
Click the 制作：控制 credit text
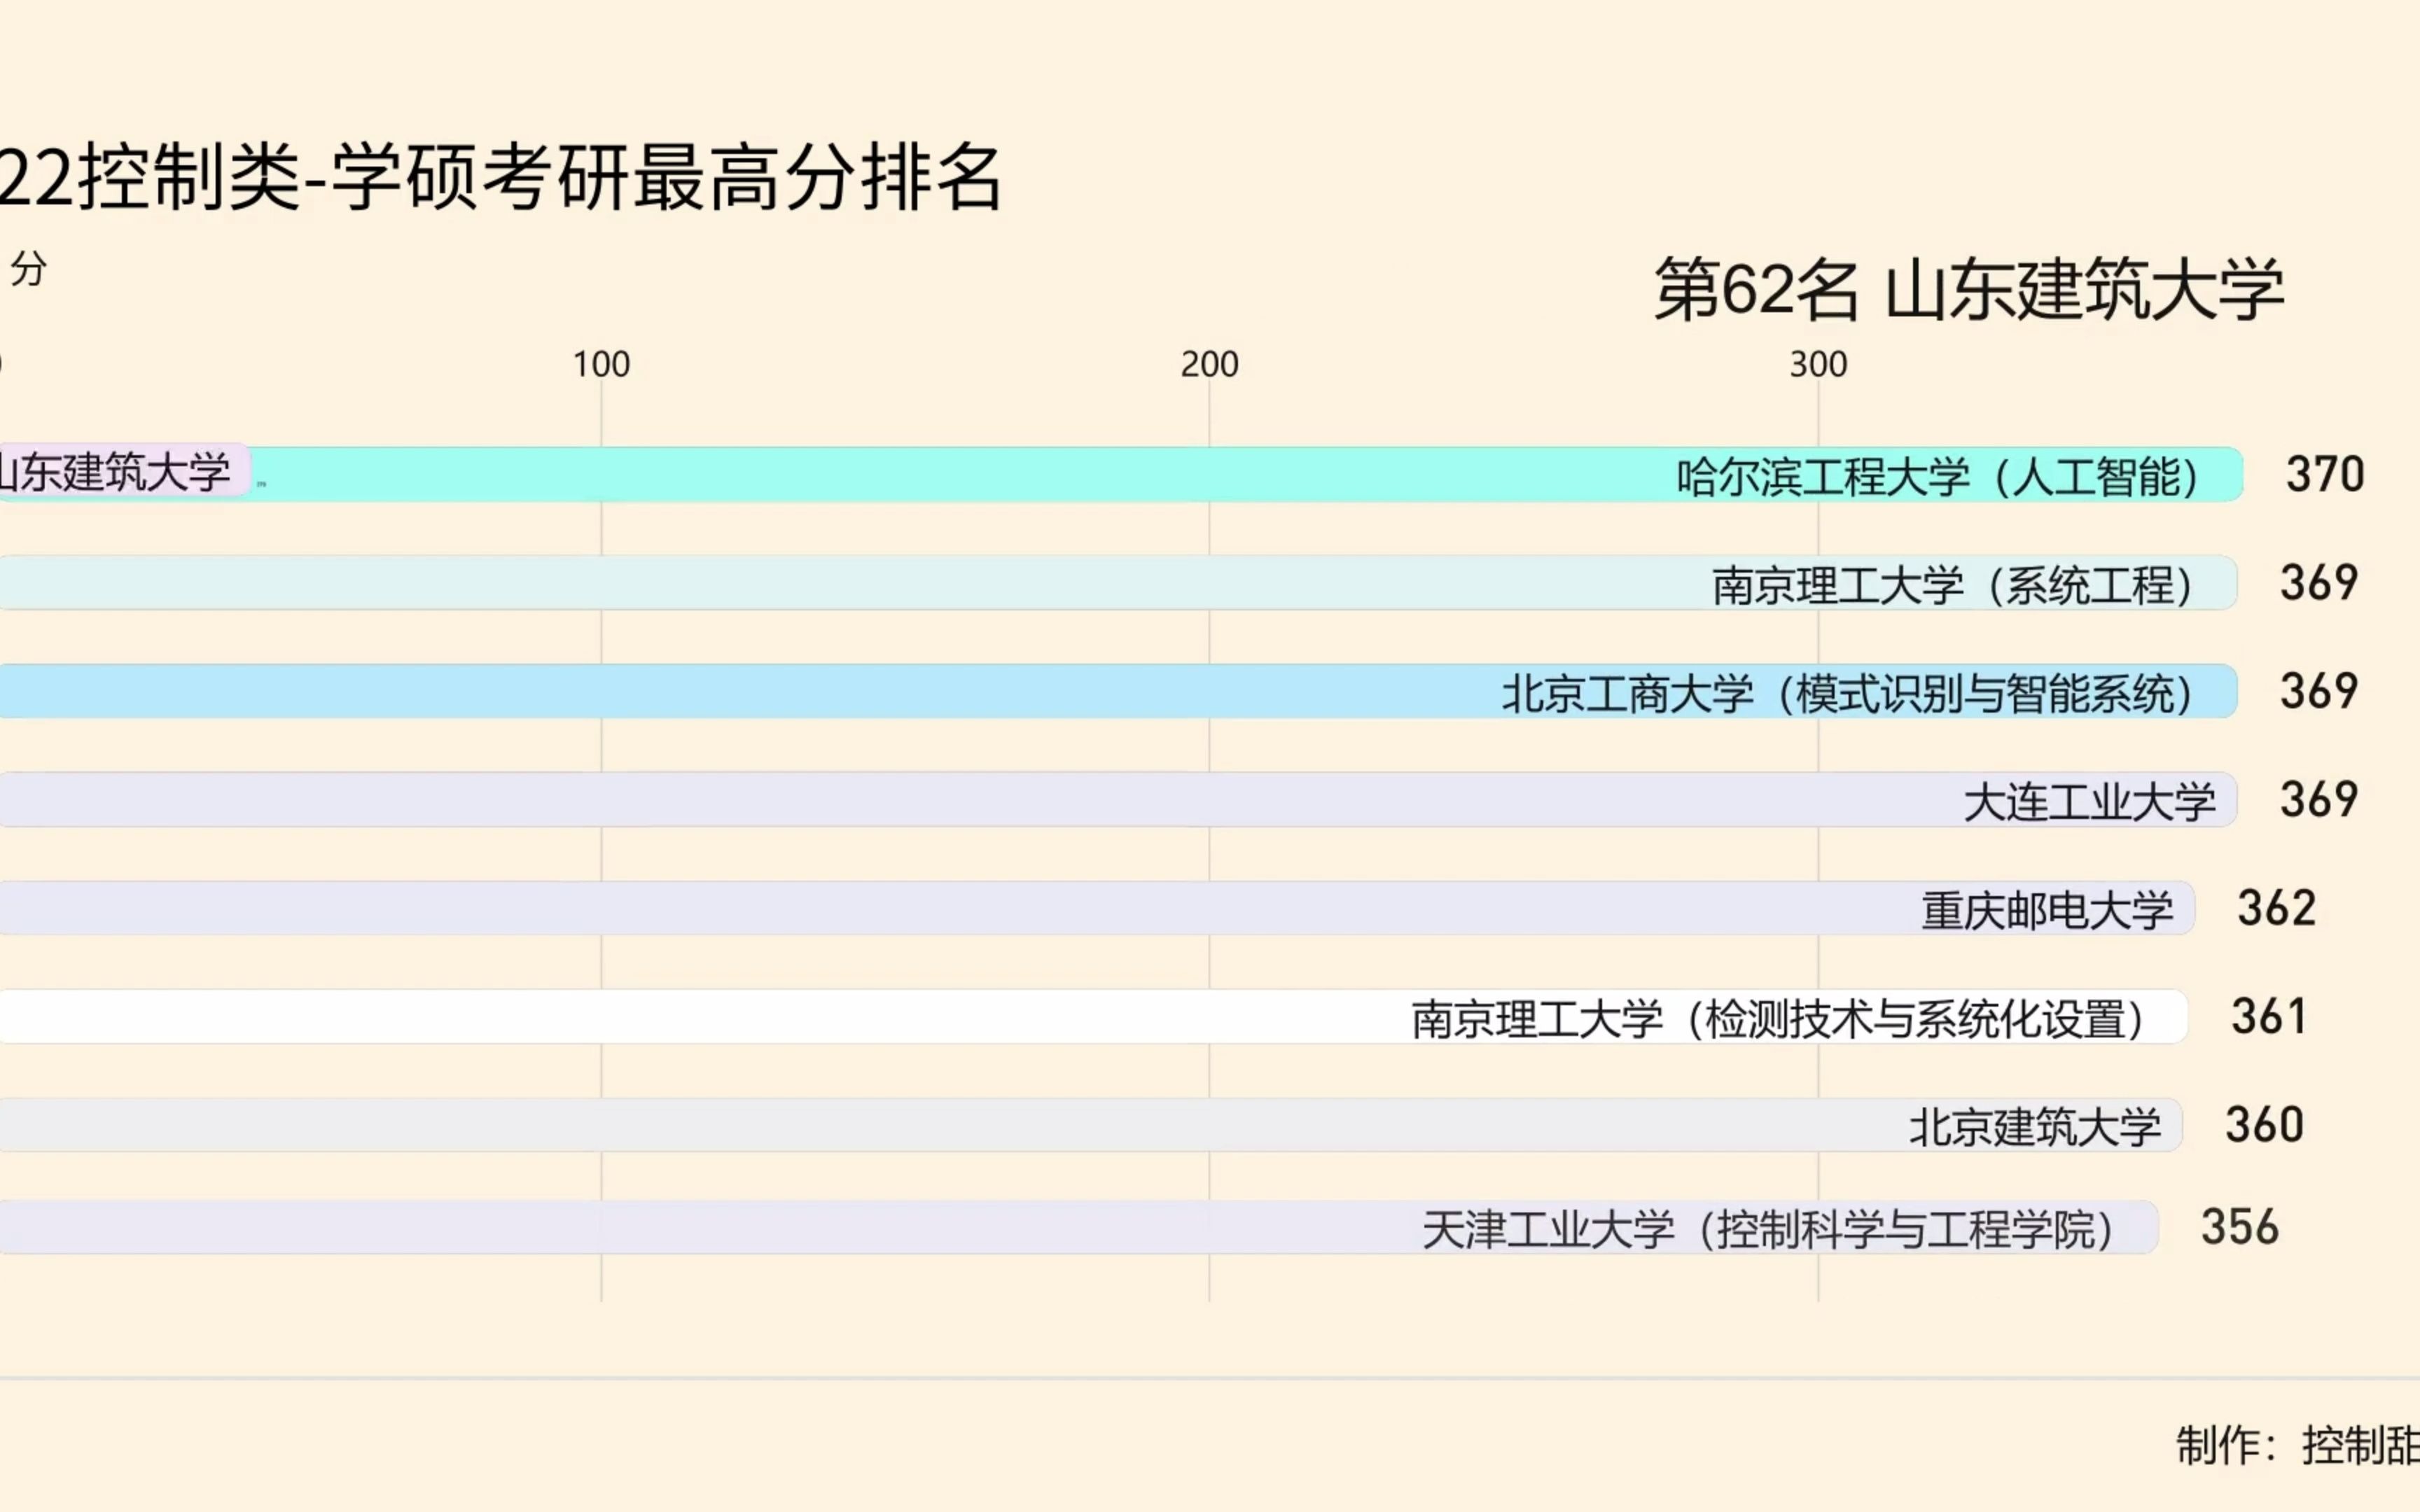pos(2298,1445)
